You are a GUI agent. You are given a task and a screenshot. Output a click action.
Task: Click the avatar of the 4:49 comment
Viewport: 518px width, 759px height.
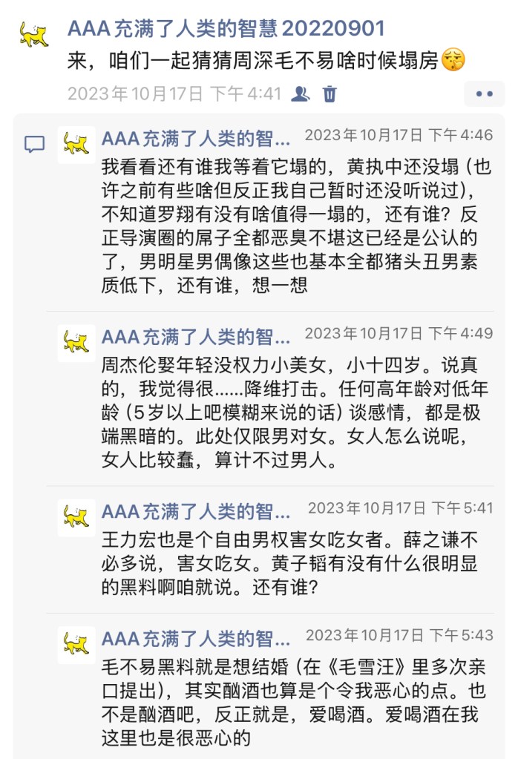(76, 343)
